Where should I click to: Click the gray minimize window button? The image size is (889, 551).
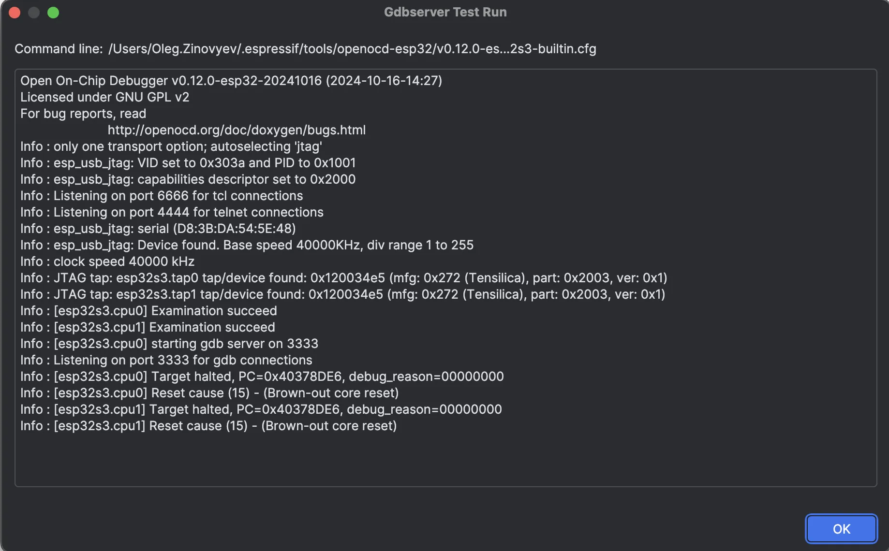[34, 13]
